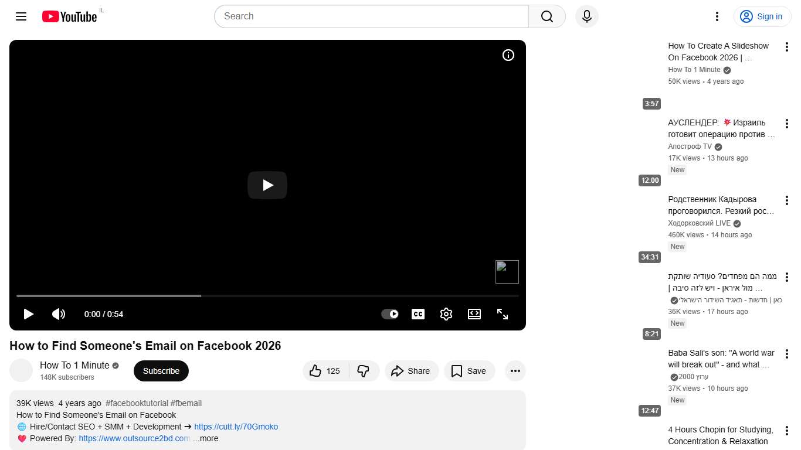Screen dimensions: 801x450
Task: Open the top-right YouTube options menu
Action: (717, 16)
